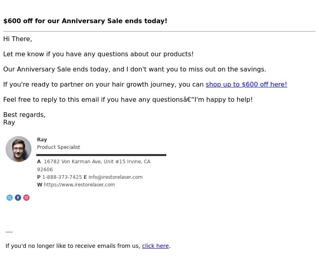Click the unsubscribe 'click here' link
The height and width of the screenshot is (269, 319).
156,246
